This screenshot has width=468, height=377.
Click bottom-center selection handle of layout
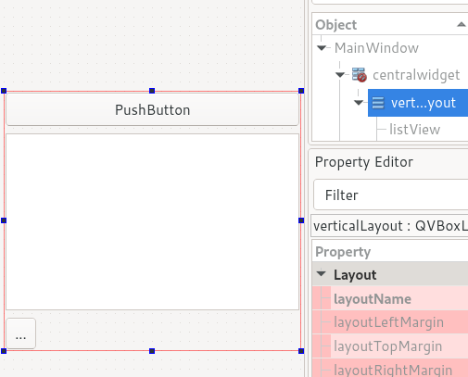[152, 351]
